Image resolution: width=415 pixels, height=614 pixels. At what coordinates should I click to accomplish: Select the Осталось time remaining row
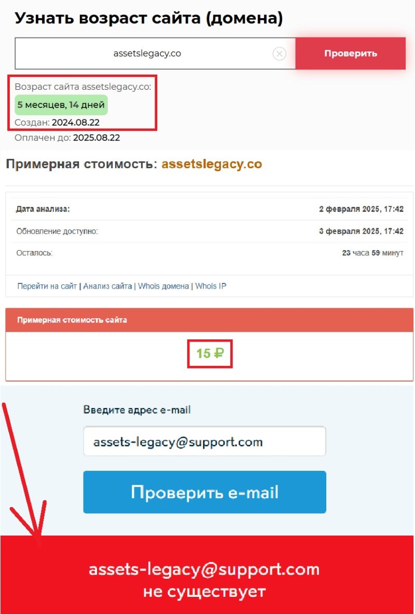pyautogui.click(x=210, y=253)
